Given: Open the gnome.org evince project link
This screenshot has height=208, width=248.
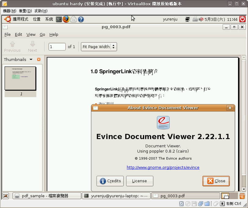Looking at the screenshot, I should coord(163,168).
